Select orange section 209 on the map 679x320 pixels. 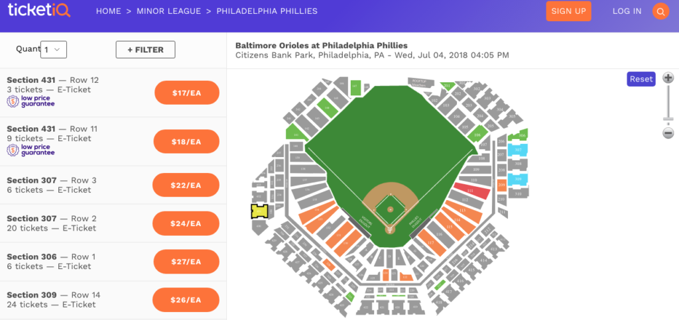point(501,186)
